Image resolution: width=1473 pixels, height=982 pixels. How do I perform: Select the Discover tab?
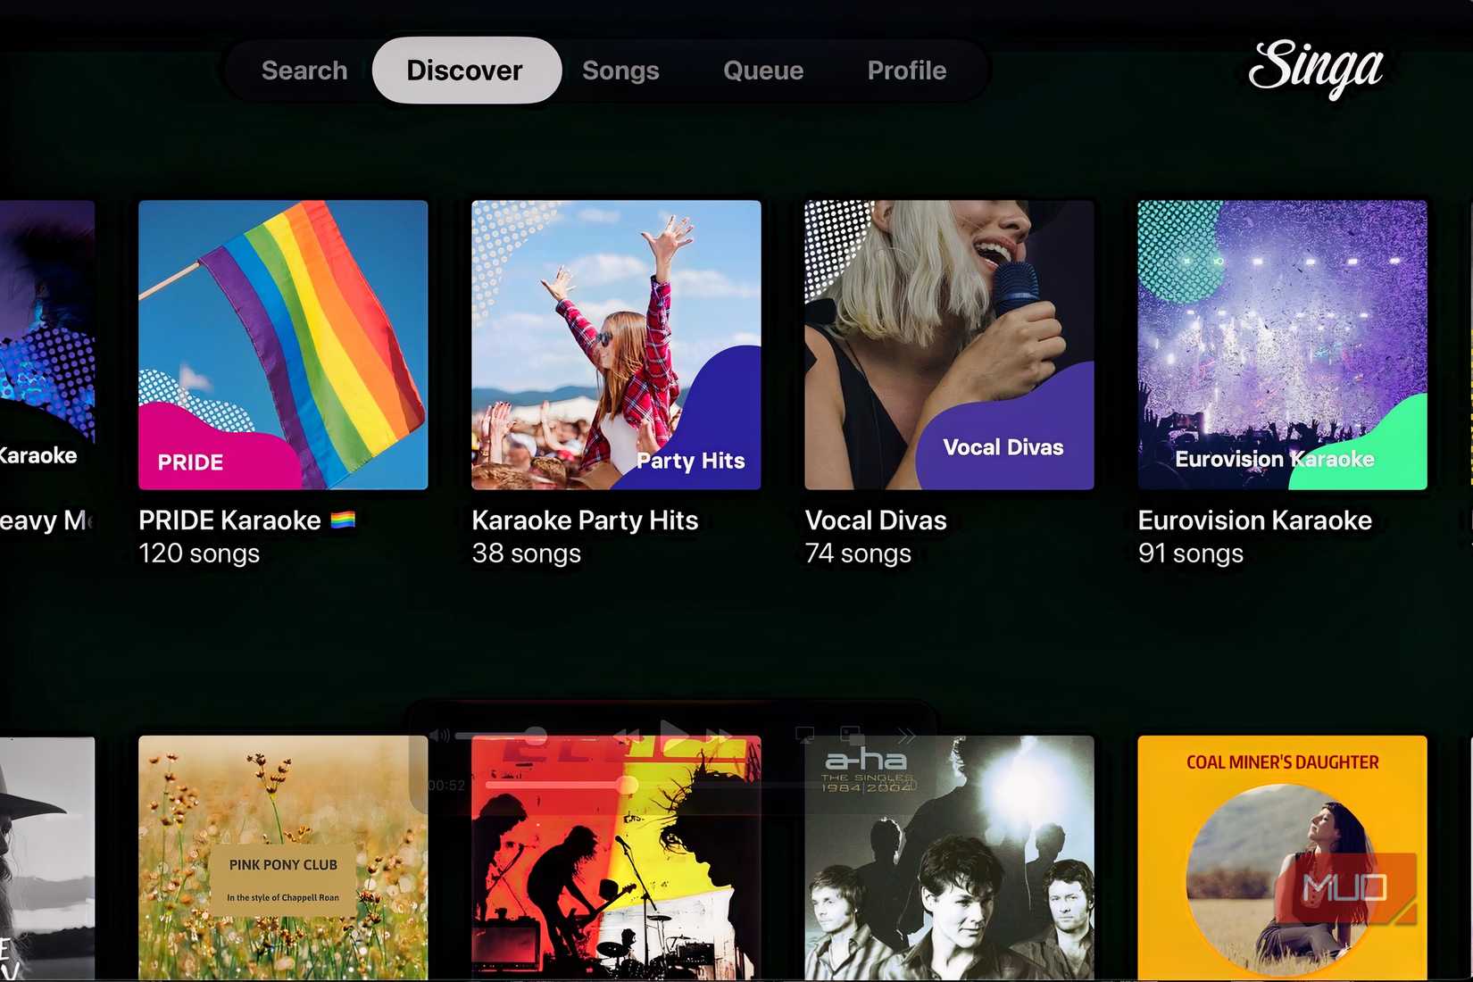pos(465,71)
